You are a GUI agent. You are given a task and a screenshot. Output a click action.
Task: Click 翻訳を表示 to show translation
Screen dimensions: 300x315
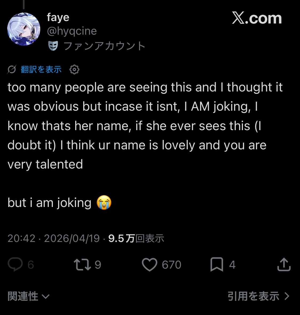click(x=41, y=70)
